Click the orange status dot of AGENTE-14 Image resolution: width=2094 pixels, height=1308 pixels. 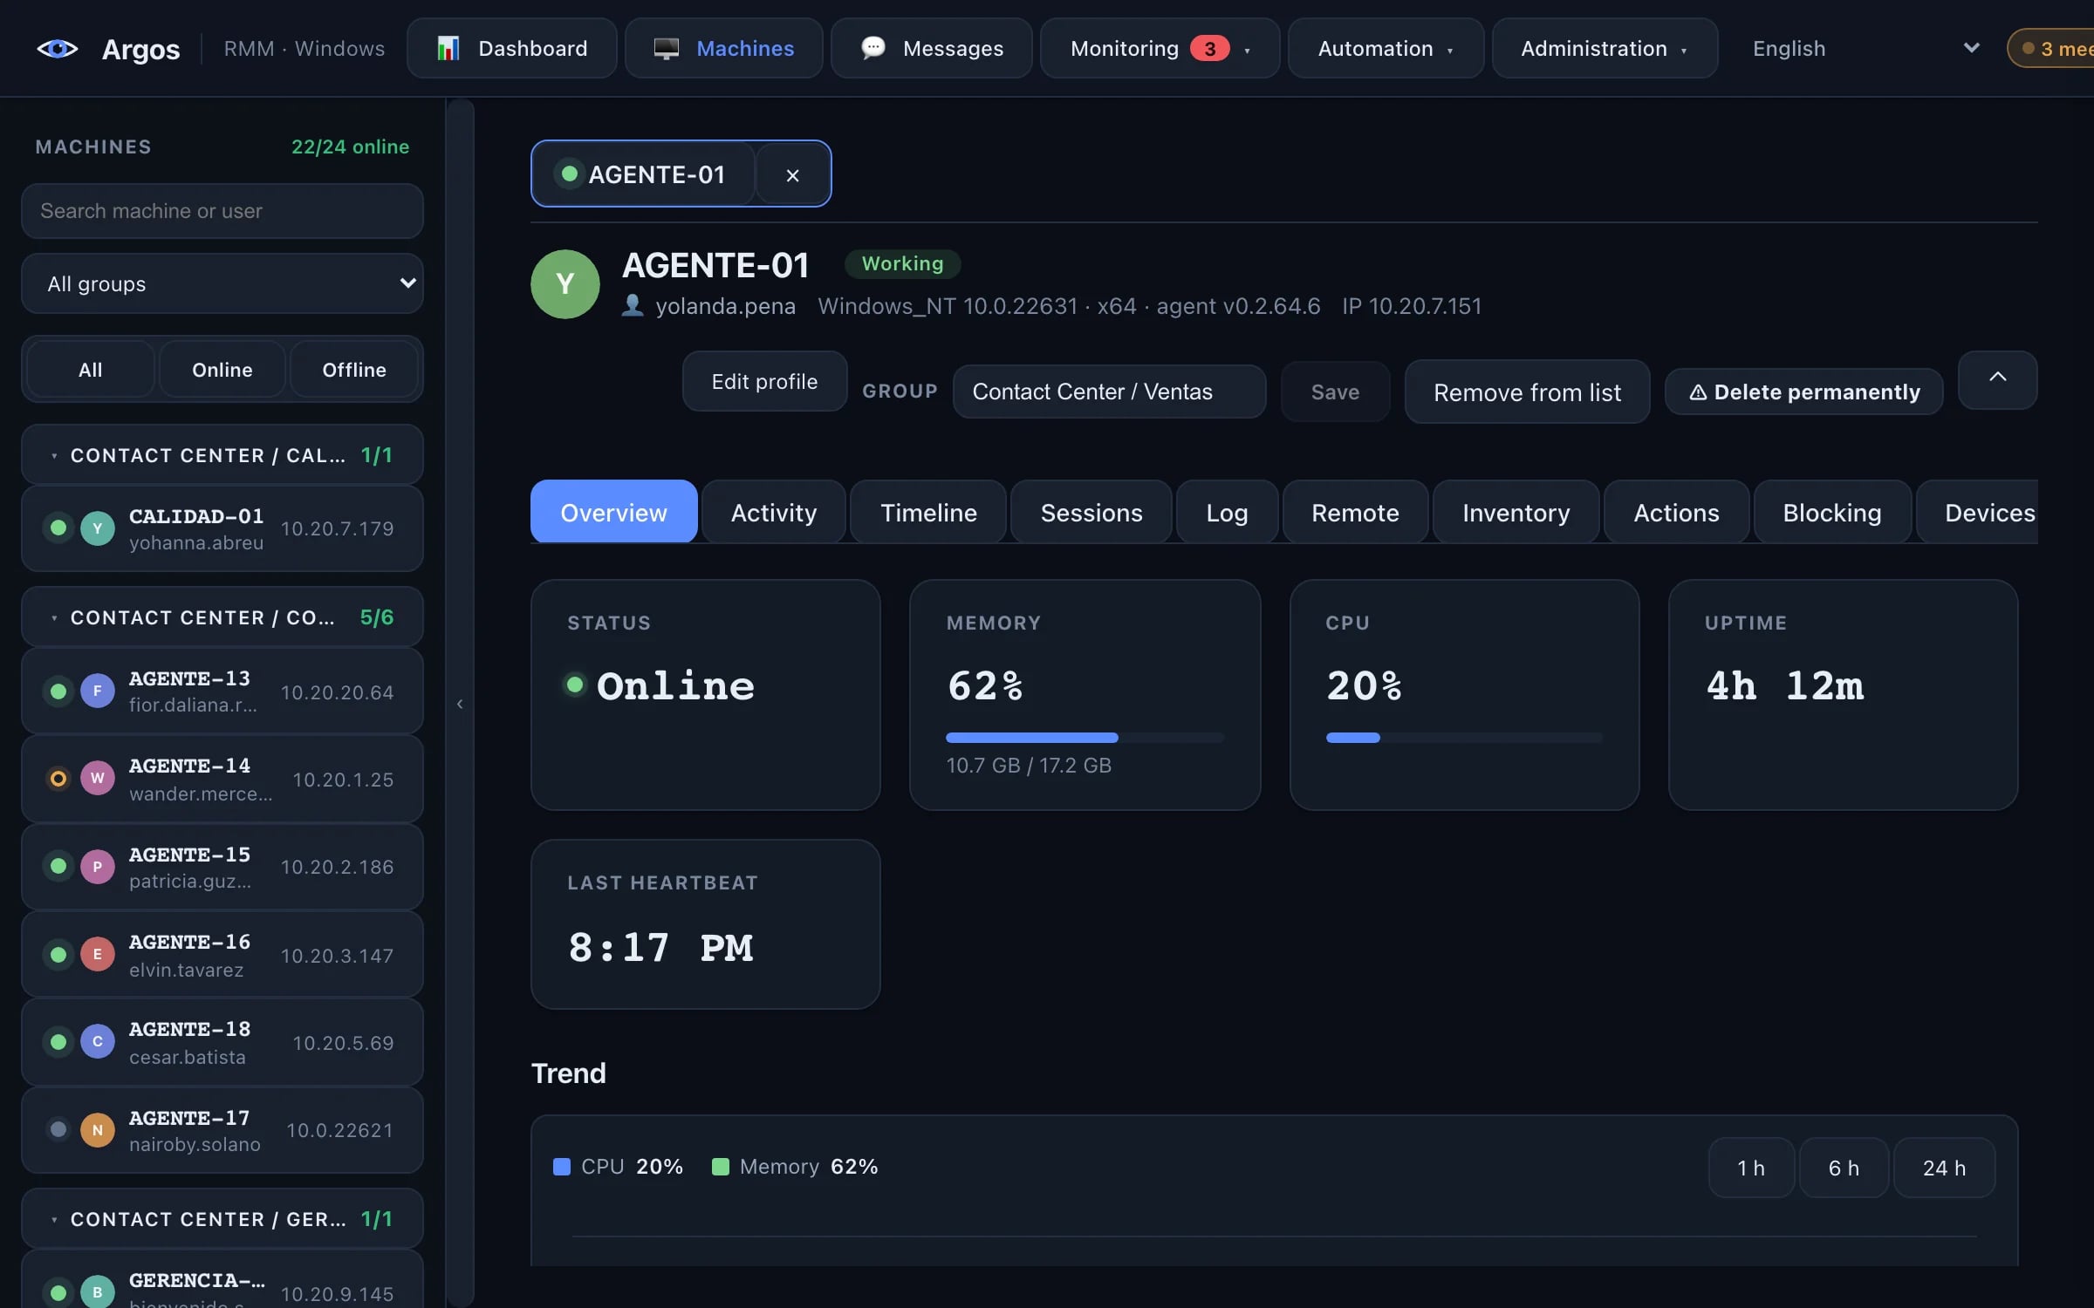pos(58,778)
